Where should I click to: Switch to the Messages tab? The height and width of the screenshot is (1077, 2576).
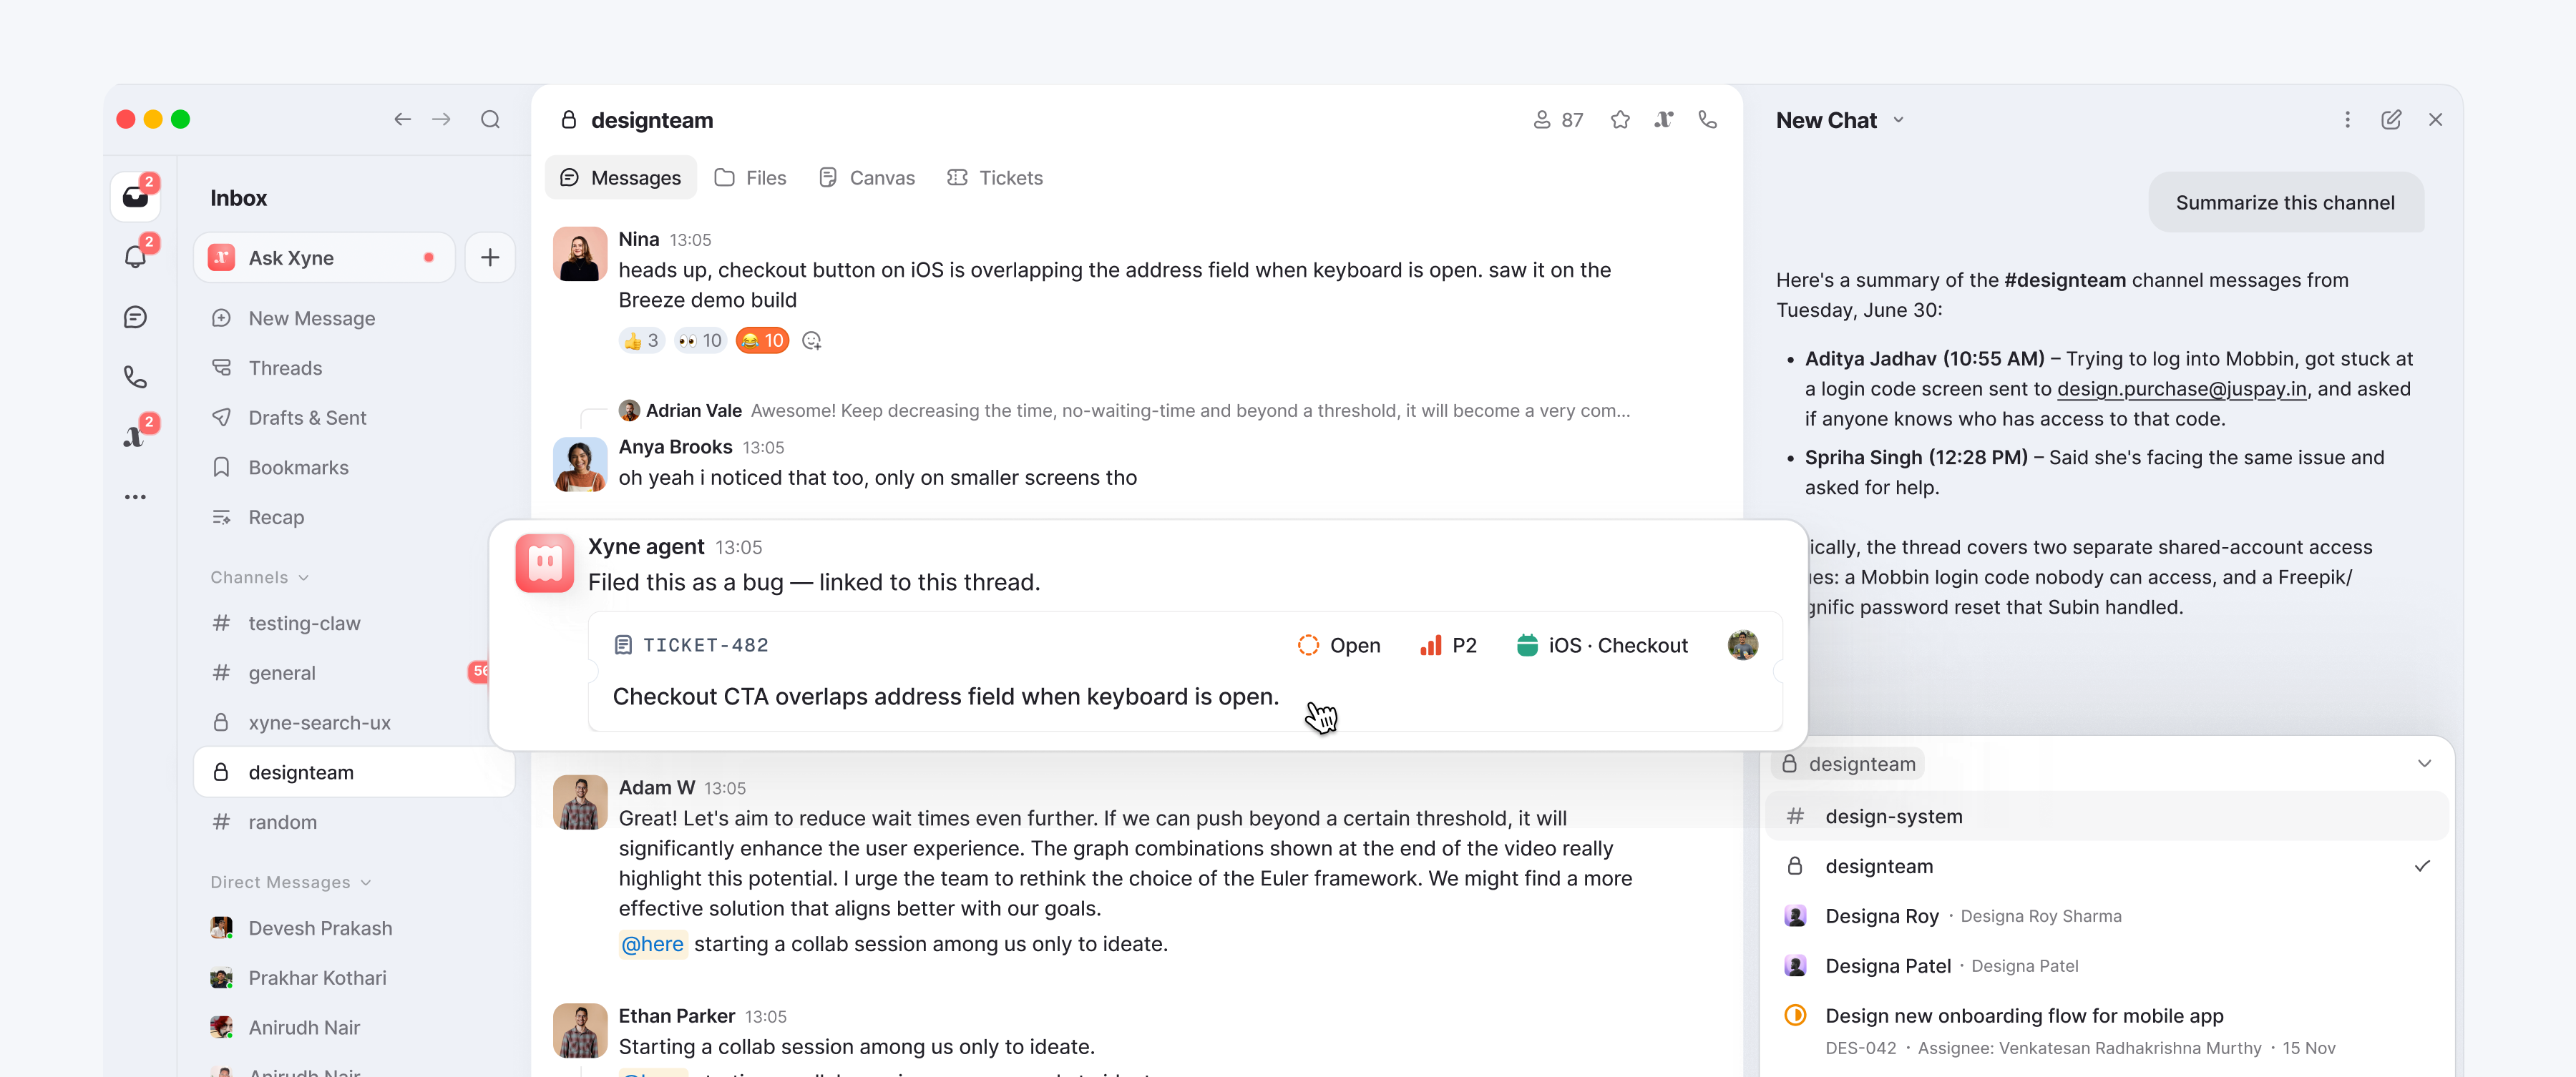(x=621, y=178)
